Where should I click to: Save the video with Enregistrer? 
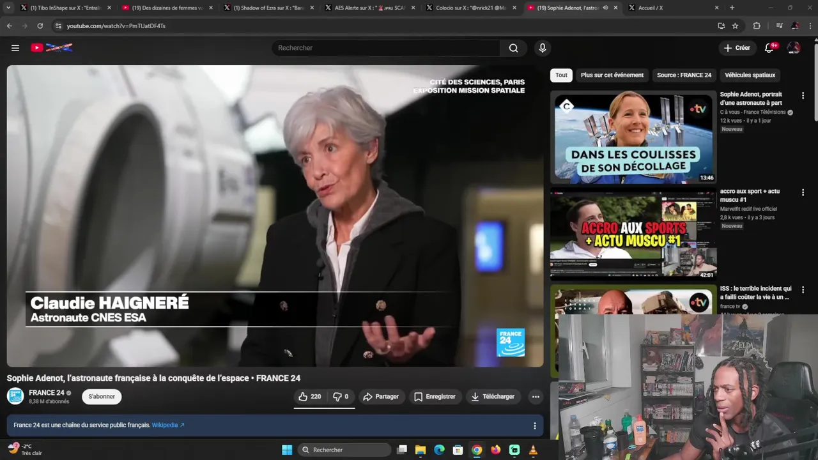coord(435,397)
